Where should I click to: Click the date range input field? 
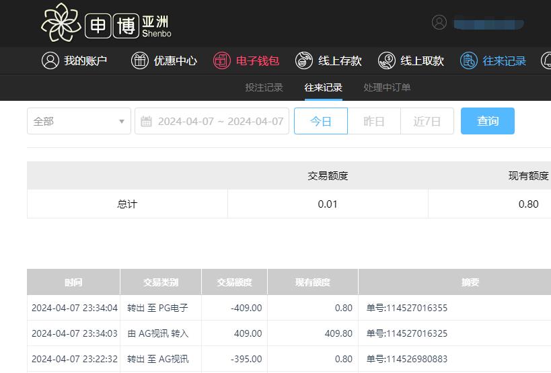click(220, 122)
